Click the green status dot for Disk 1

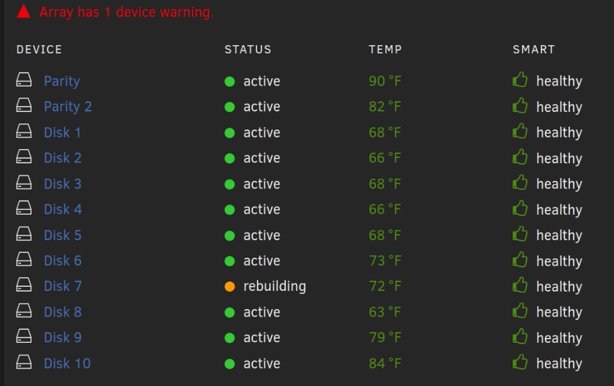point(229,133)
